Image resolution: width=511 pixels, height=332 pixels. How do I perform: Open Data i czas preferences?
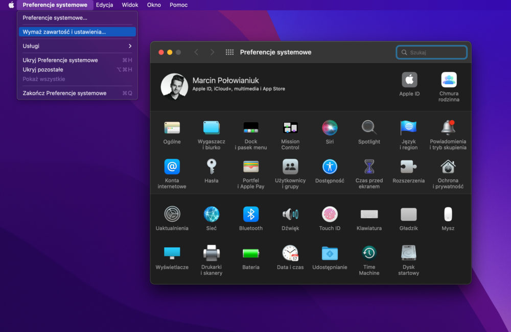point(290,253)
